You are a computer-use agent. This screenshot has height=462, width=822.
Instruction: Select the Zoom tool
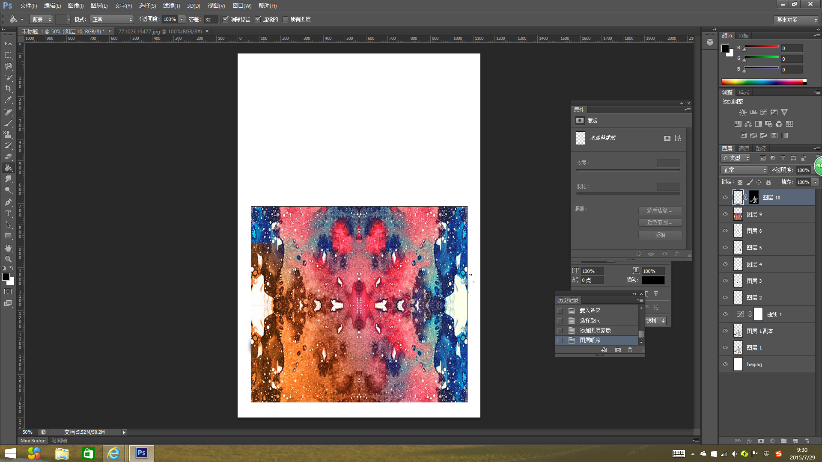8,259
